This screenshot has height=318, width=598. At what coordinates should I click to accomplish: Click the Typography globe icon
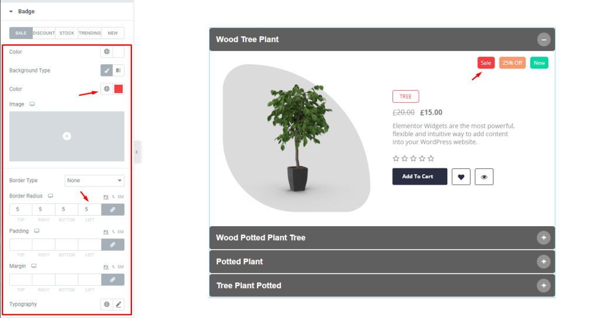point(107,304)
